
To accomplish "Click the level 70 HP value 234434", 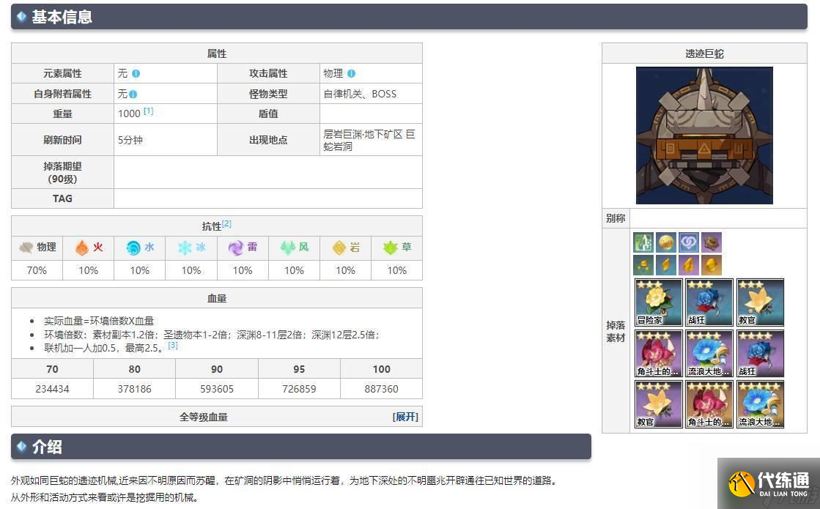I will tap(52, 389).
